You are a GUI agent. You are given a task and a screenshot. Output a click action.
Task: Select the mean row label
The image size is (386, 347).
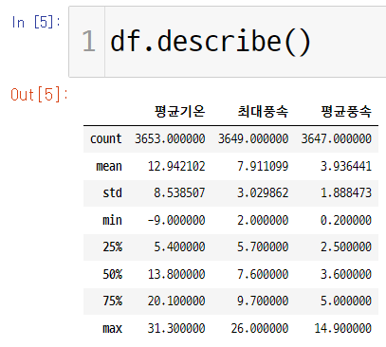[x=109, y=166]
